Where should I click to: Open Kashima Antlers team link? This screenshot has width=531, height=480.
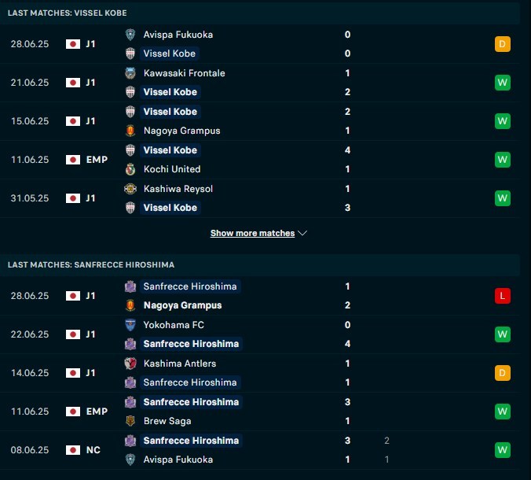[180, 364]
